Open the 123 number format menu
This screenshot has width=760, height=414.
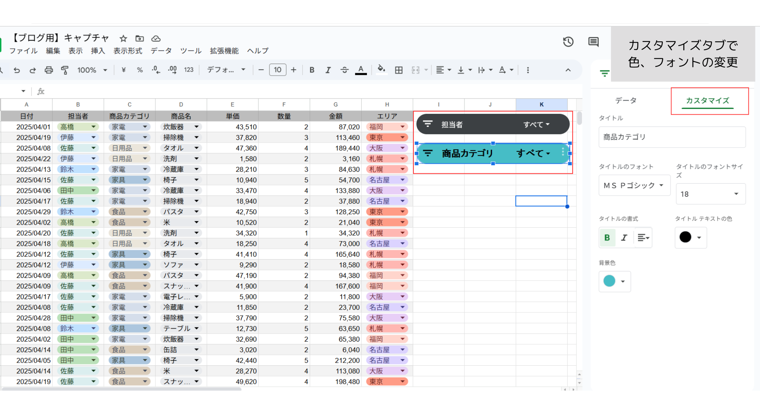tap(189, 70)
